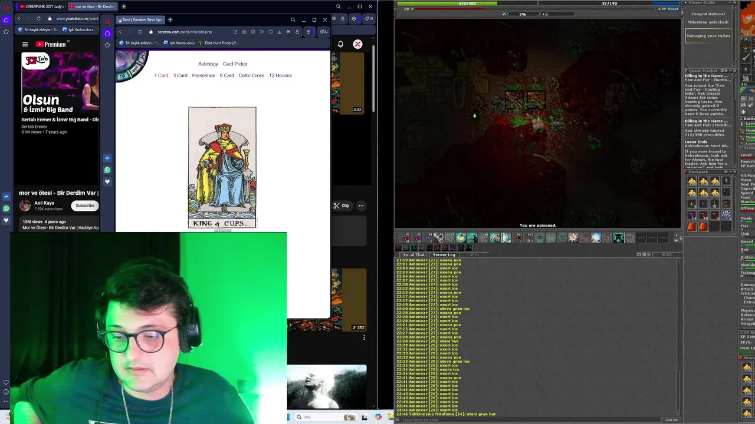The height and width of the screenshot is (424, 755).
Task: Use the F2 mana potion hotkey slot
Action: coord(418,238)
